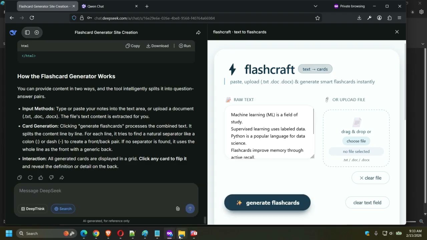Click the DeepSeek whale logo icon

click(13, 32)
